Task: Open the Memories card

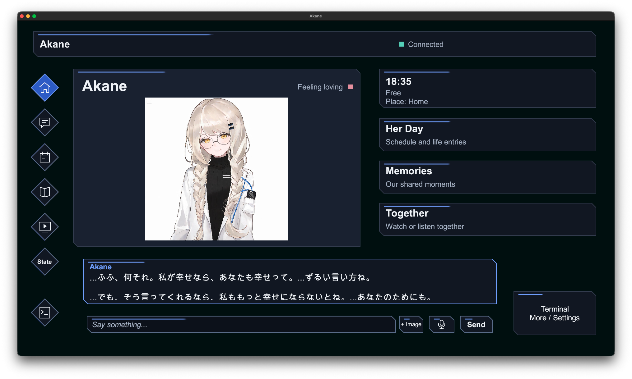Action: (x=487, y=177)
